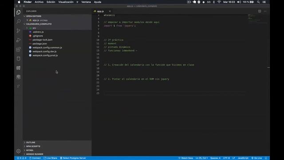The width and height of the screenshot is (284, 160).
Task: Open the editor More Actions menu
Action: pos(265,11)
